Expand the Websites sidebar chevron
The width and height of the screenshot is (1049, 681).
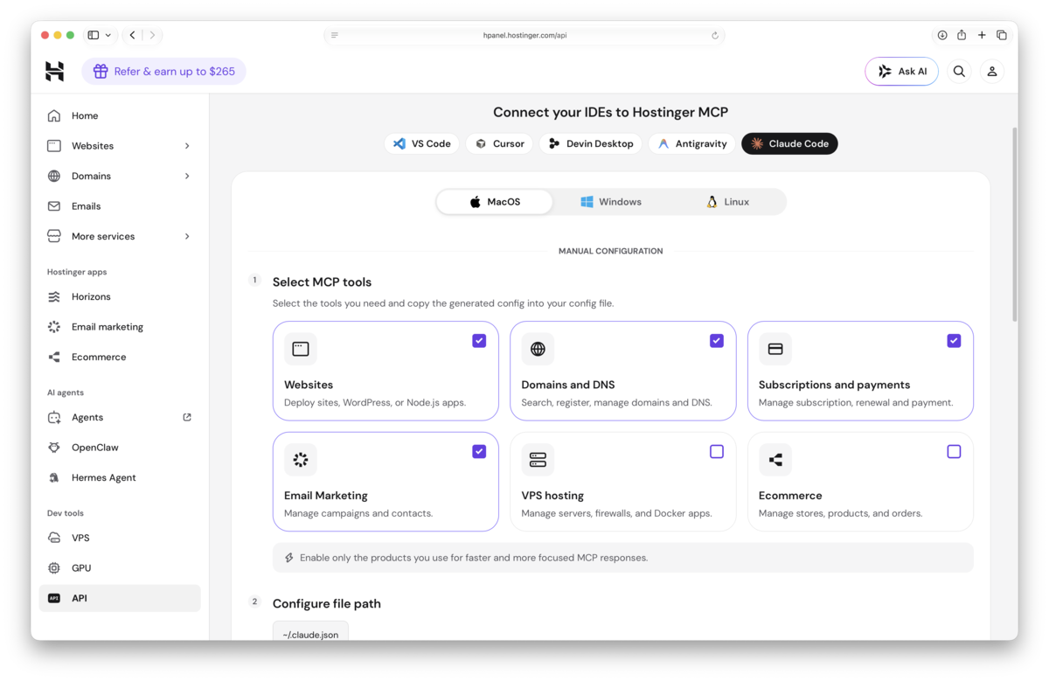tap(187, 146)
